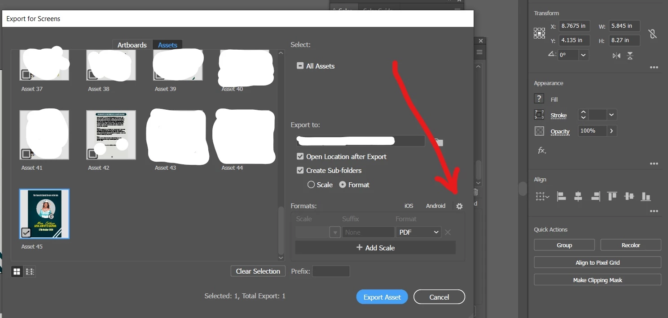Click the Recolor quick action
The height and width of the screenshot is (318, 668).
(x=631, y=245)
